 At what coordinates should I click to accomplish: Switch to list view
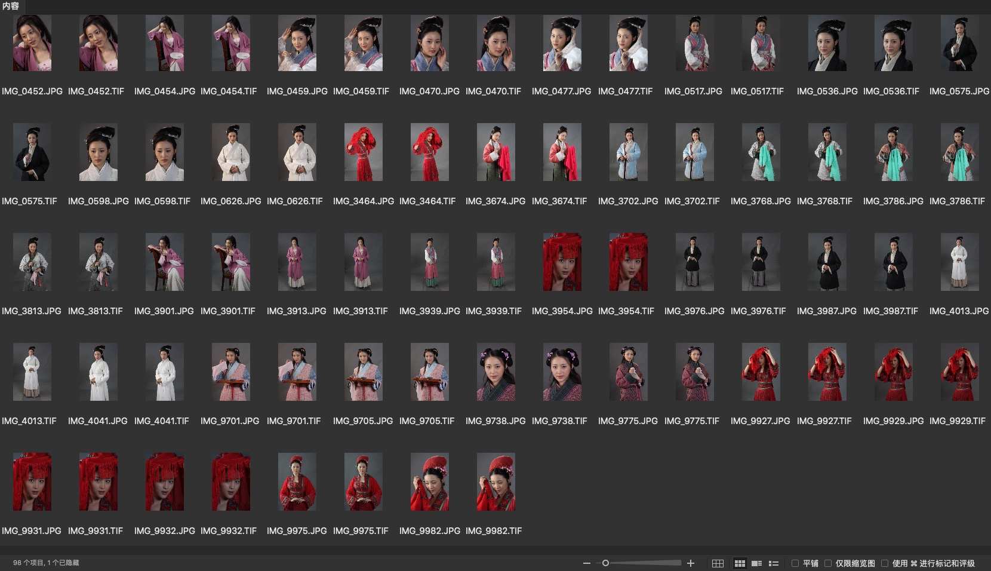774,563
